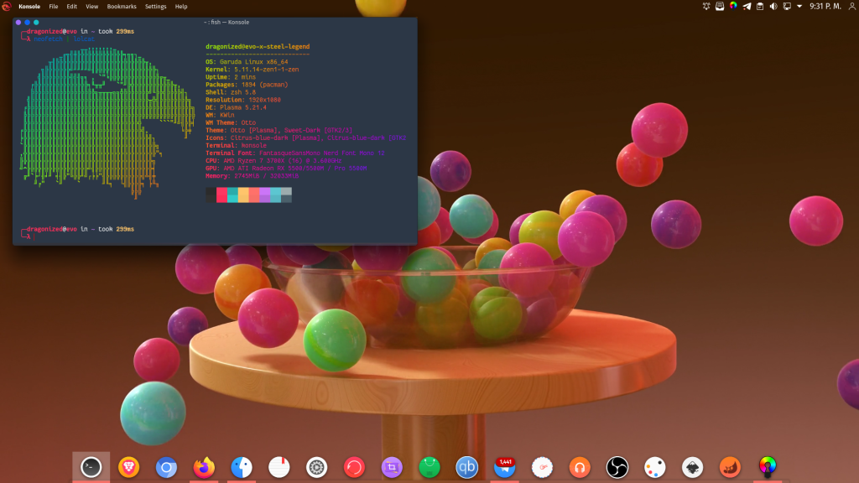Click the Konsole terminal icon in the dock

click(x=91, y=467)
